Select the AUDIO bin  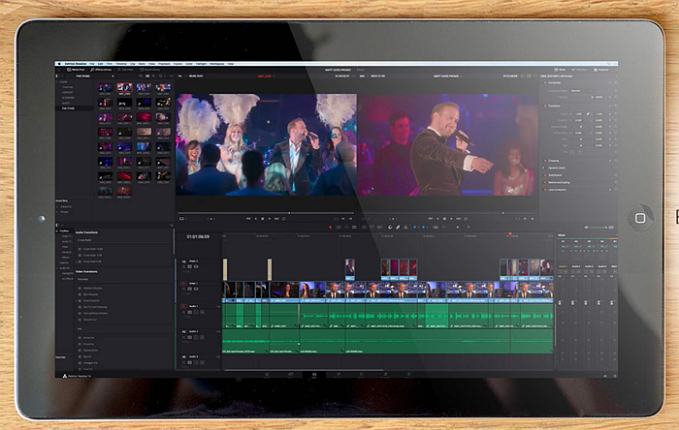click(66, 104)
